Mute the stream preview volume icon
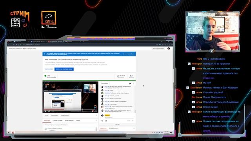This screenshot has height=141, width=251. pyautogui.click(x=49, y=111)
